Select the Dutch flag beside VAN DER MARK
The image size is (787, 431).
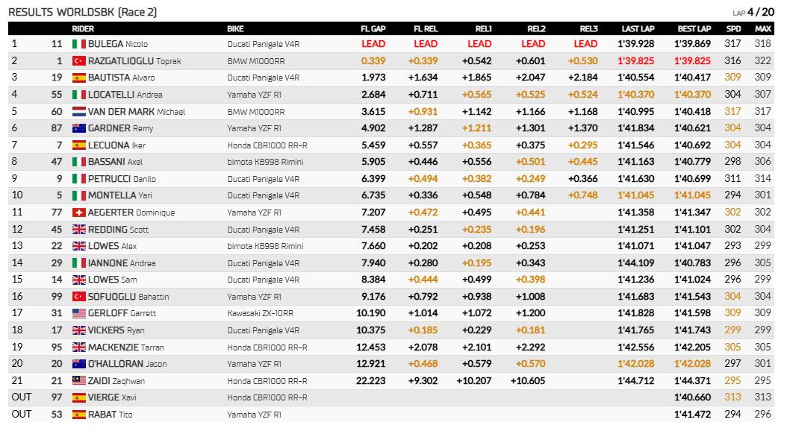click(x=79, y=112)
